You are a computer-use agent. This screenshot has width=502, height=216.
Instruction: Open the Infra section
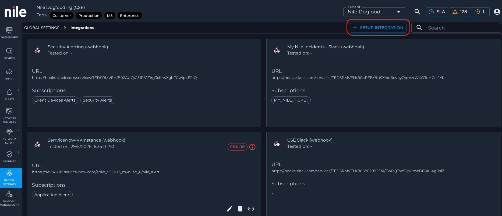(x=9, y=74)
